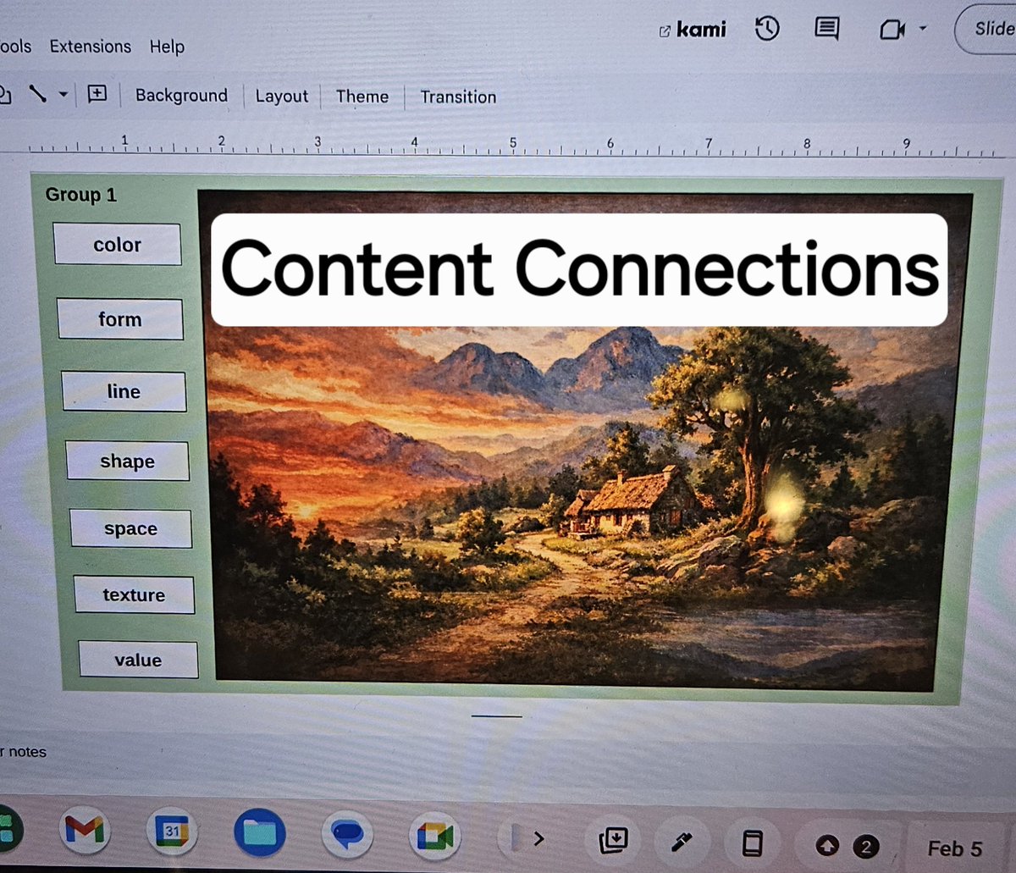
Task: Open the kami extension link
Action: click(x=693, y=30)
